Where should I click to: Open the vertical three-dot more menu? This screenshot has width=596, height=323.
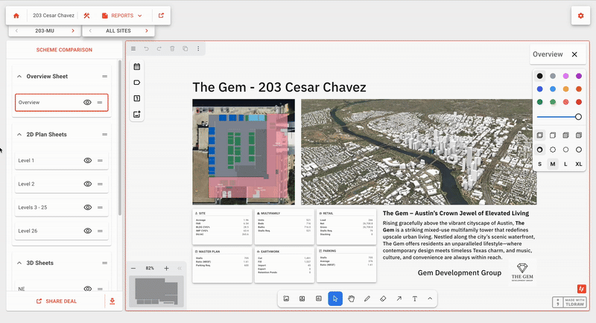[198, 48]
